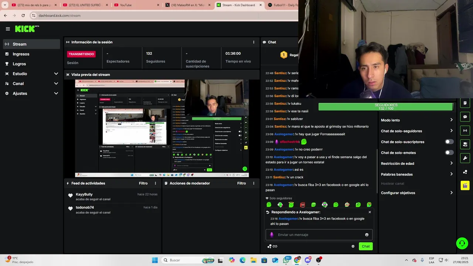Open Restricción de edad settings
Screen dimensions: 473x266
click(x=417, y=163)
